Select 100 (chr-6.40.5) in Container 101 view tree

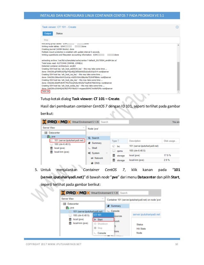coord(81,215)
